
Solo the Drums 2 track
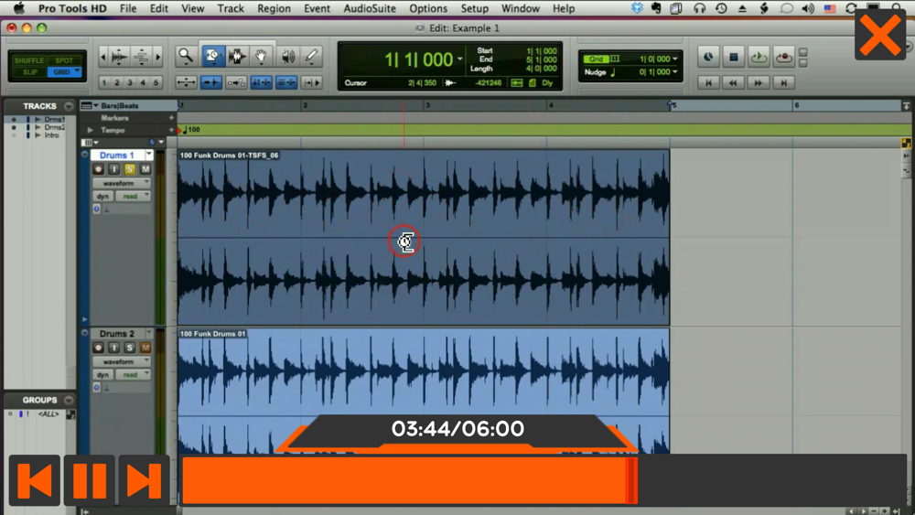tap(130, 348)
